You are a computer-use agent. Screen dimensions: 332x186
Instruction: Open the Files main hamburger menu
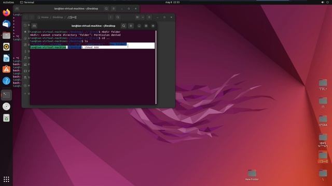click(x=149, y=17)
